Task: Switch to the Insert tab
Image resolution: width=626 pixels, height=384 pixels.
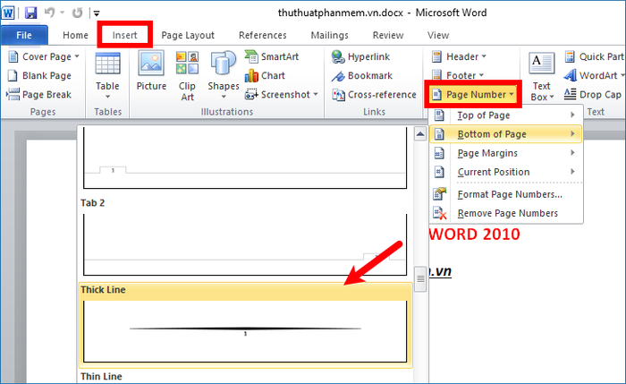Action: pos(124,35)
